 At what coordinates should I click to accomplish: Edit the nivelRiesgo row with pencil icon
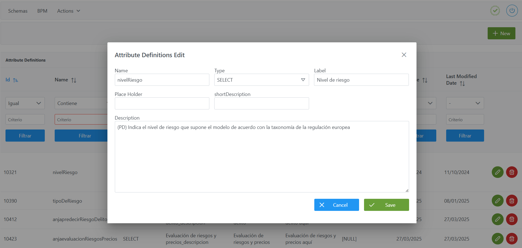(497, 172)
